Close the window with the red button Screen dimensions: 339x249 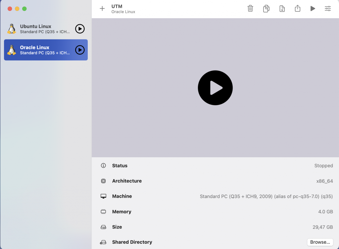tap(10, 9)
